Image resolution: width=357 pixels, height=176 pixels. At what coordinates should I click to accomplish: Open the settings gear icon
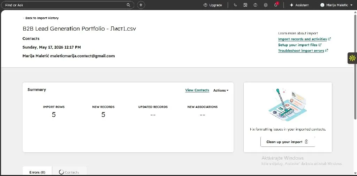pos(266,5)
